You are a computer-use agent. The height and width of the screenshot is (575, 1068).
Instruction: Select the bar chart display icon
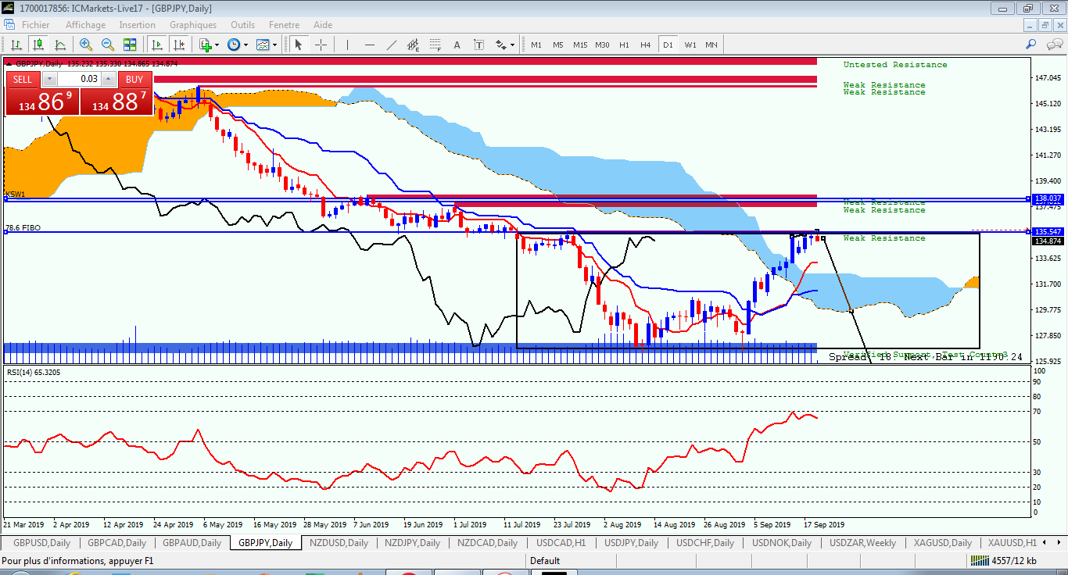(x=16, y=45)
